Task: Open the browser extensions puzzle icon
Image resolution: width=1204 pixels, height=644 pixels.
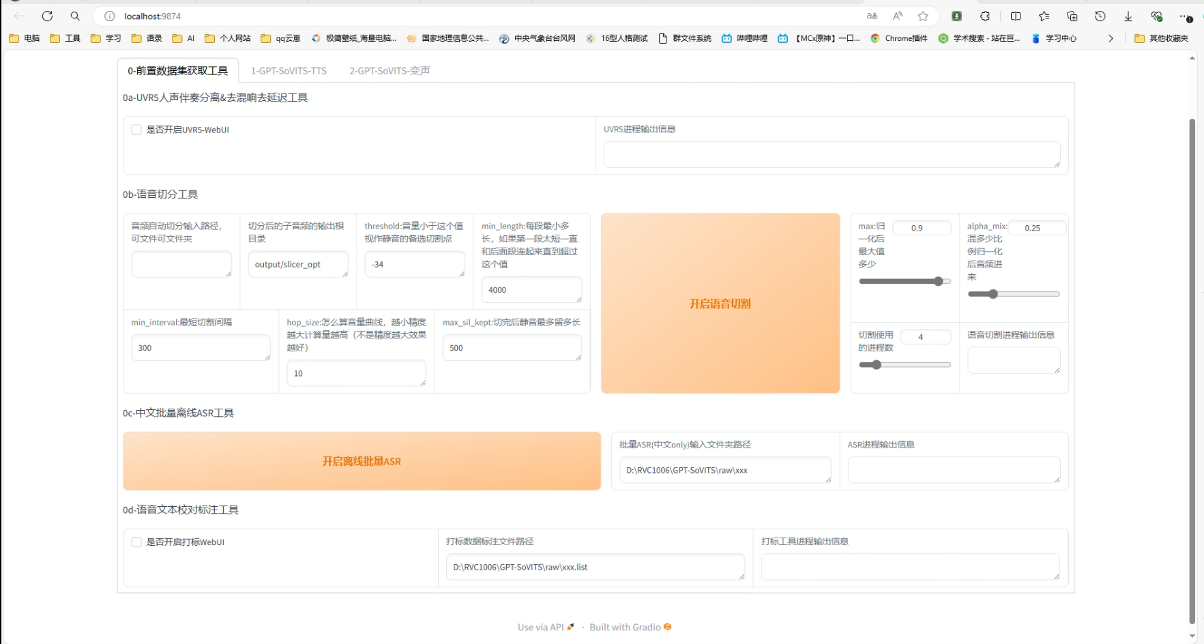Action: coord(985,16)
